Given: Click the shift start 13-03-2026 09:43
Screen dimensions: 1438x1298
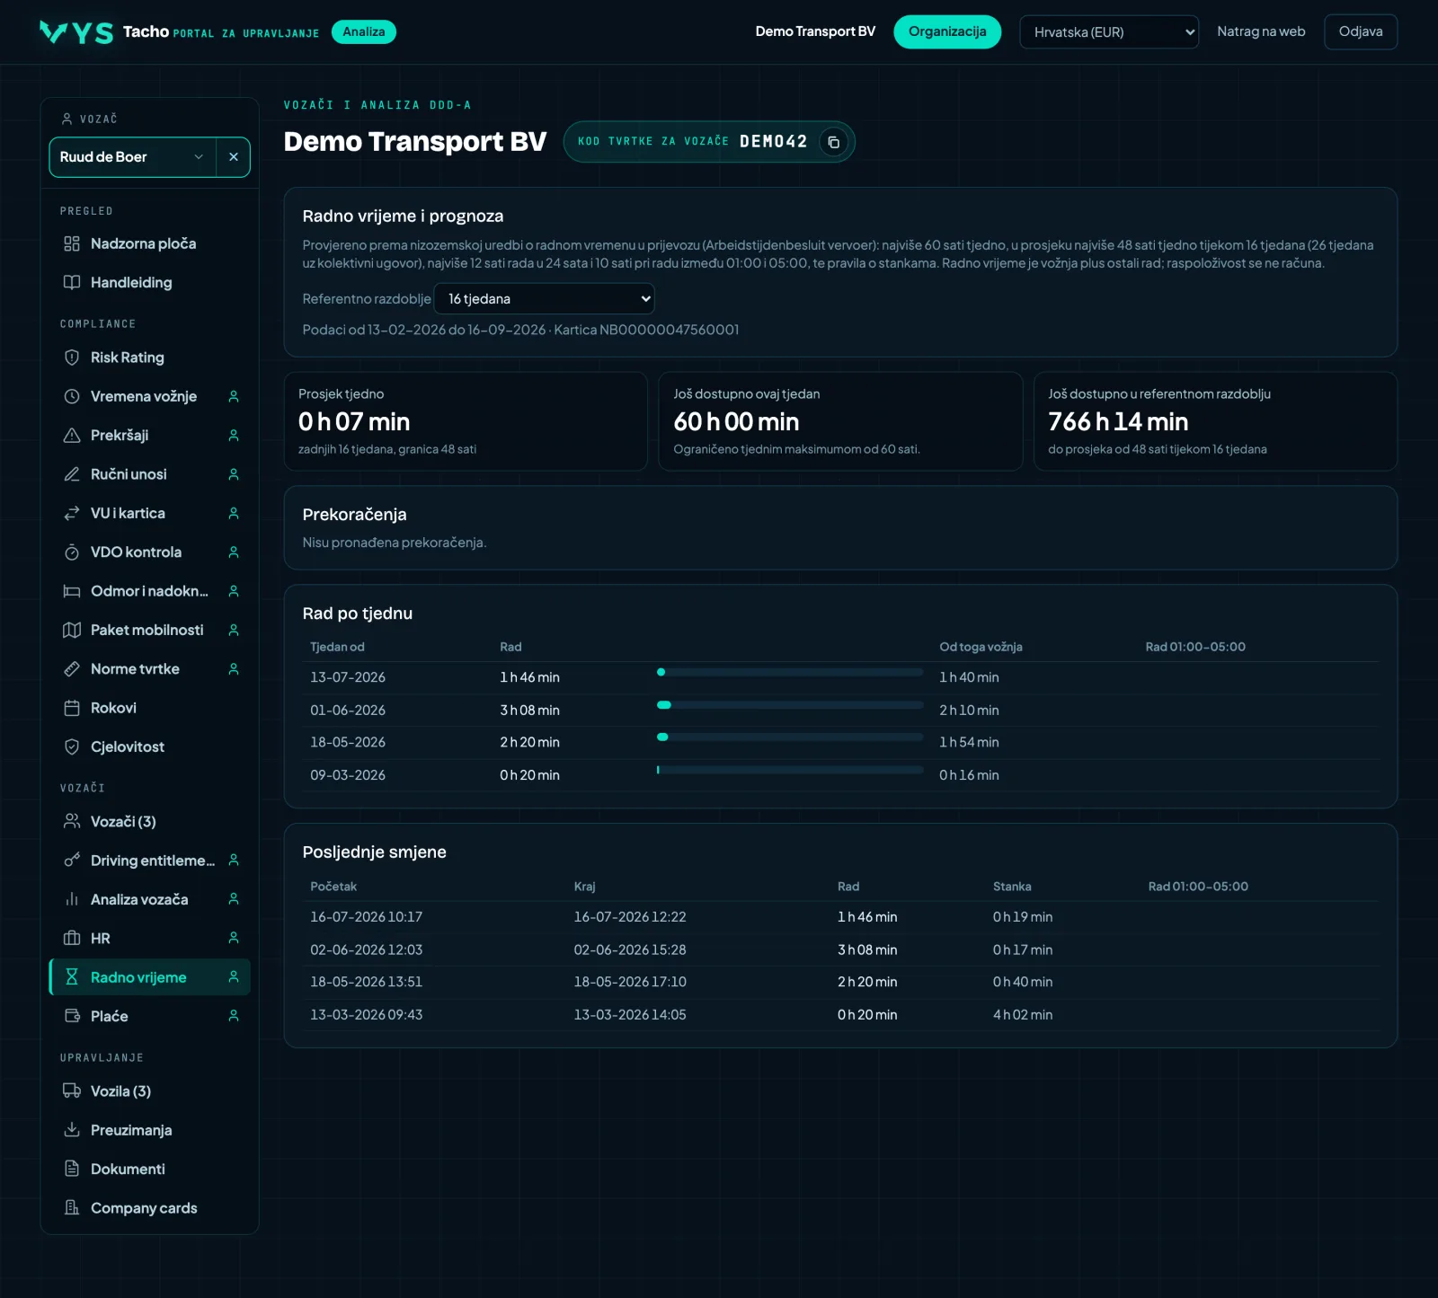Looking at the screenshot, I should (x=366, y=1015).
